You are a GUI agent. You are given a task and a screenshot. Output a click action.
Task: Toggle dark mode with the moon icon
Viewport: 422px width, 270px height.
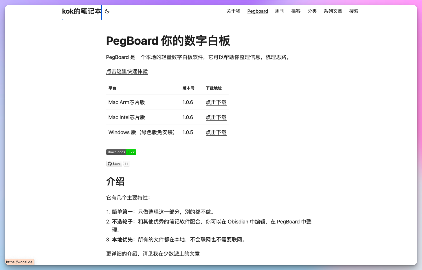tap(107, 11)
